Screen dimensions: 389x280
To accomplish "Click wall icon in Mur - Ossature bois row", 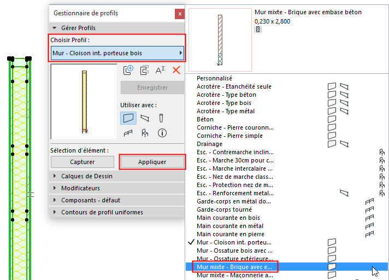I will [x=332, y=250].
